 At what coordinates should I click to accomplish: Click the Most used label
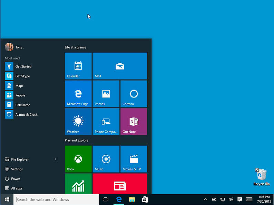click(x=12, y=58)
